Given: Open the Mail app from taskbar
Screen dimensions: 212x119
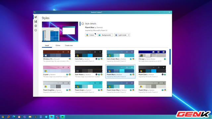Looking at the screenshot, I should click(x=19, y=117).
